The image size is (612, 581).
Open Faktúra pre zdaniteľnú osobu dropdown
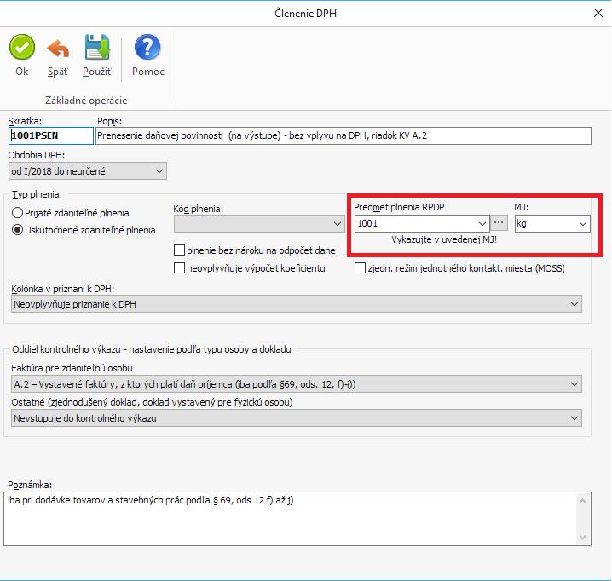297,384
